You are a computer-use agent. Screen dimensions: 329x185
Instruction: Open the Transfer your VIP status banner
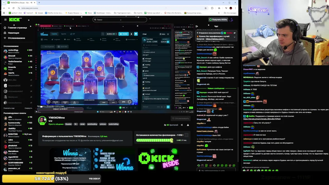(x=114, y=159)
